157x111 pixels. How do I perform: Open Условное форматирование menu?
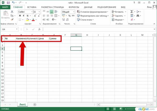click(93, 12)
